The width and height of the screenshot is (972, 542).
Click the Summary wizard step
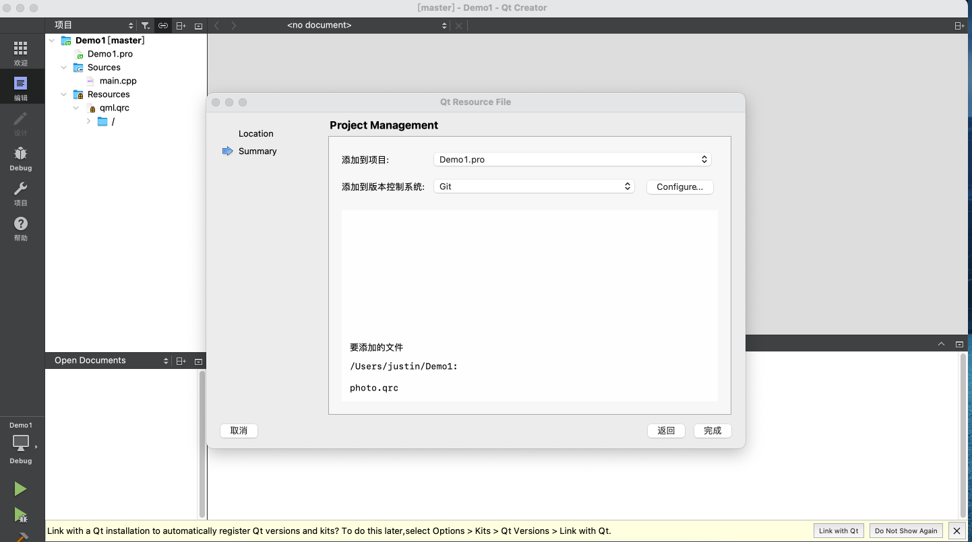(x=257, y=151)
